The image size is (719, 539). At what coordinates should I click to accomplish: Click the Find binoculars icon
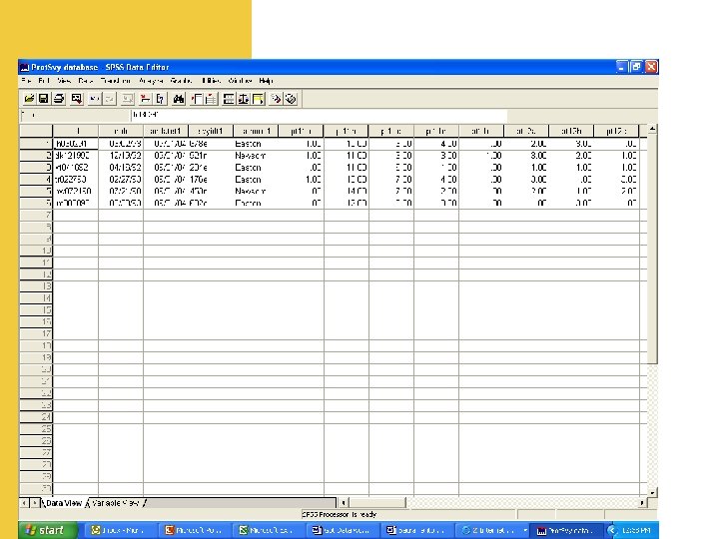click(x=179, y=99)
